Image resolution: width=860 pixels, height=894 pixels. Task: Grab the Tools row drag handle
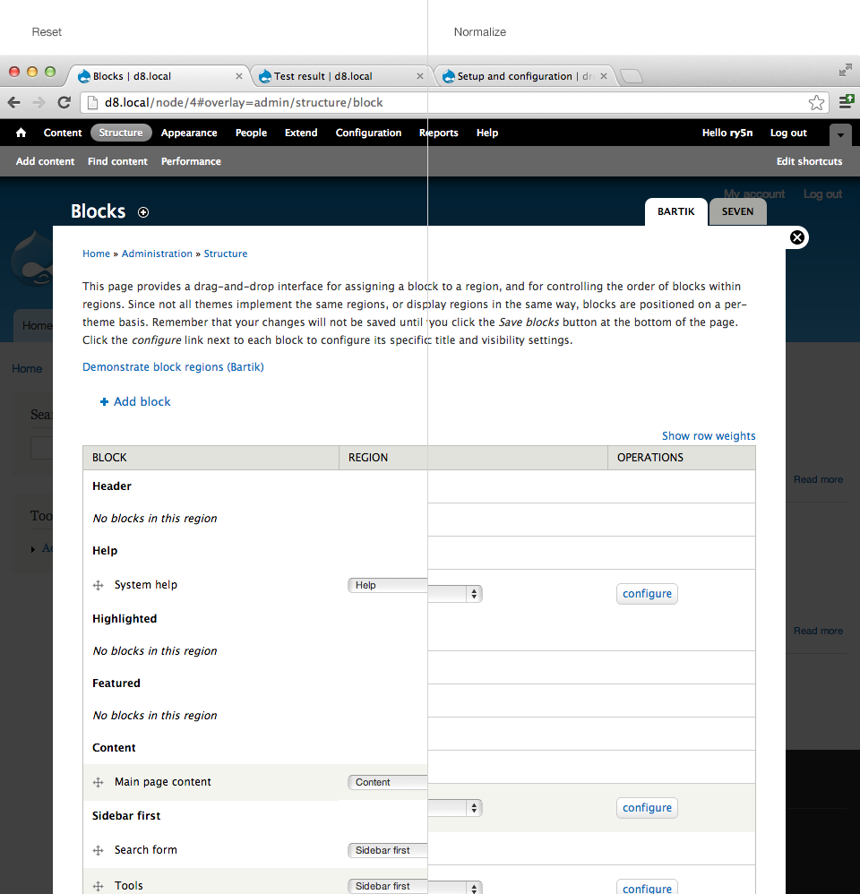[x=98, y=886]
